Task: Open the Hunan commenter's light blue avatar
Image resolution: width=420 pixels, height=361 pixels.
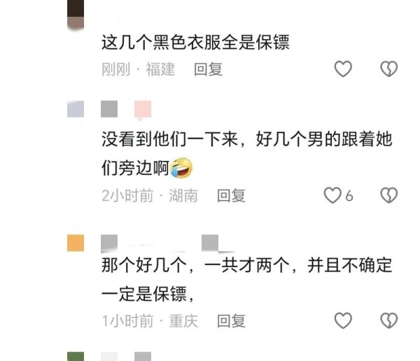Action: (x=76, y=109)
